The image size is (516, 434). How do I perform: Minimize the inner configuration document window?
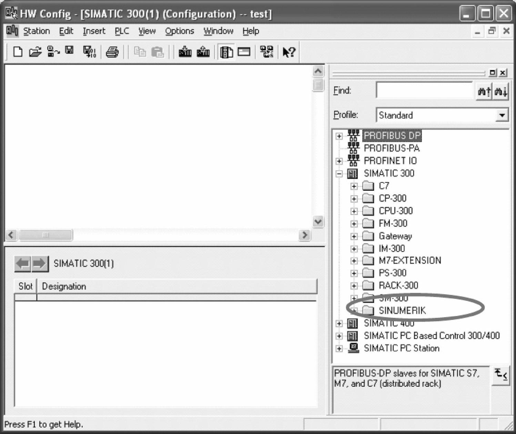(x=477, y=31)
